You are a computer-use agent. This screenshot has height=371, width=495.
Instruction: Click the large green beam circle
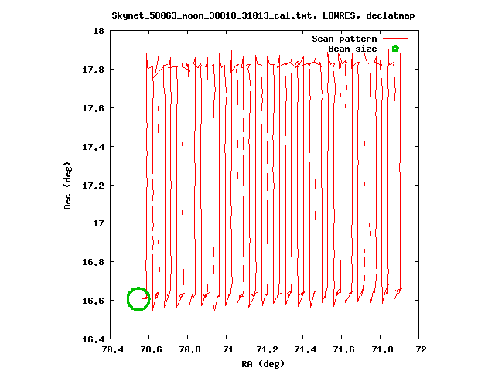point(138,298)
